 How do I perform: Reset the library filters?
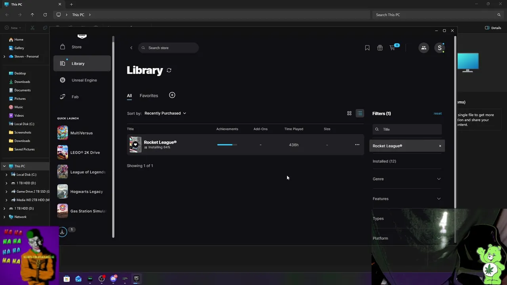[438, 114]
